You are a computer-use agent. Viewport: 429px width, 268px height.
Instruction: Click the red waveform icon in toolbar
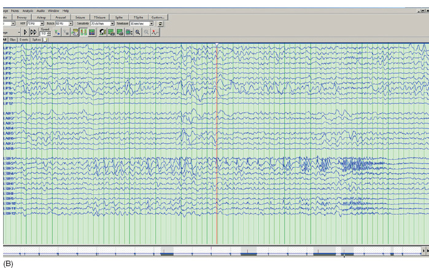point(156,32)
